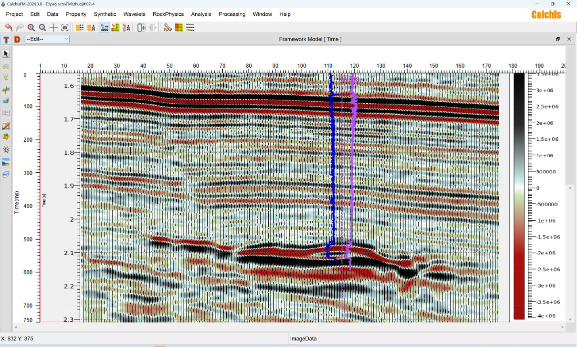This screenshot has width=577, height=347.
Task: Click the amplitude color scale bar
Action: [x=519, y=196]
